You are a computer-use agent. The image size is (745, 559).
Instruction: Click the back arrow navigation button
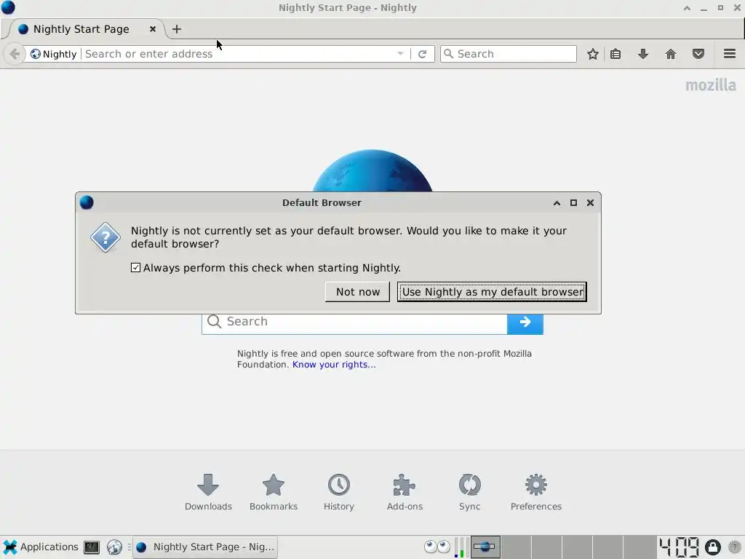15,54
